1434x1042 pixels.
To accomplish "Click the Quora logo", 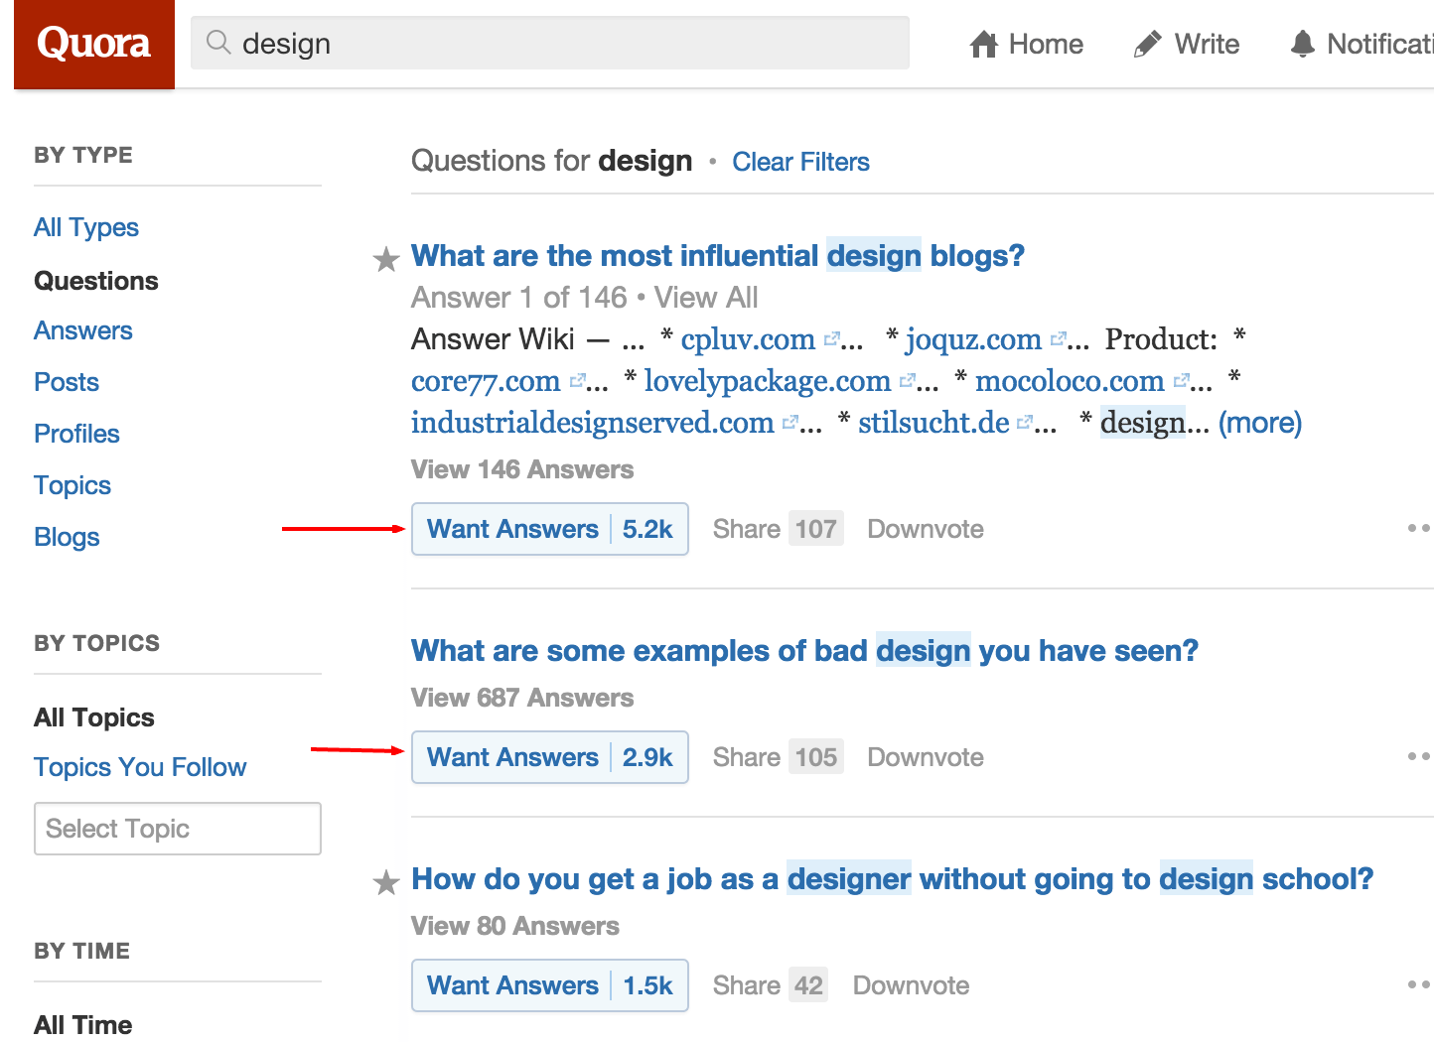I will point(93,44).
